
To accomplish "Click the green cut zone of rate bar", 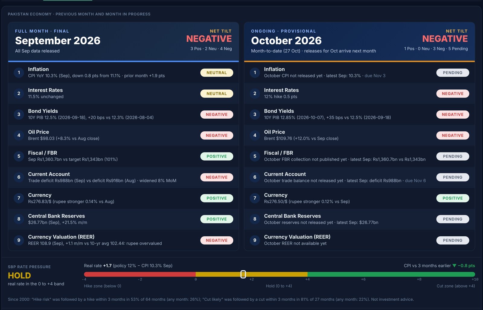I will (391, 274).
